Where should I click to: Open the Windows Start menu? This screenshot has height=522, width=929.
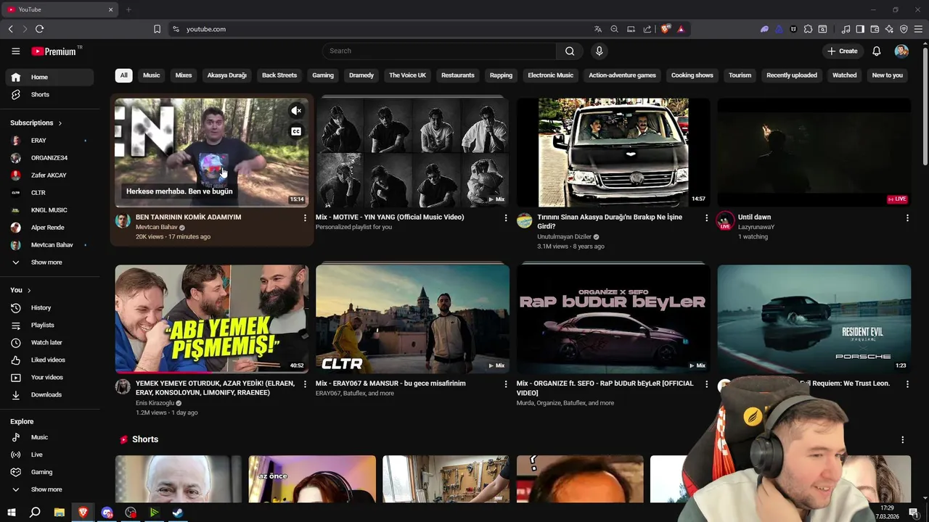[11, 513]
